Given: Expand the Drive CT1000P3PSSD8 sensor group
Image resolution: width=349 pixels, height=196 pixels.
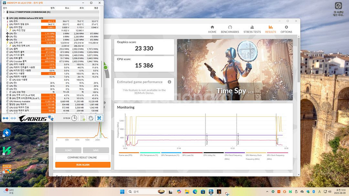Looking at the screenshot, I should (x=4, y=12).
